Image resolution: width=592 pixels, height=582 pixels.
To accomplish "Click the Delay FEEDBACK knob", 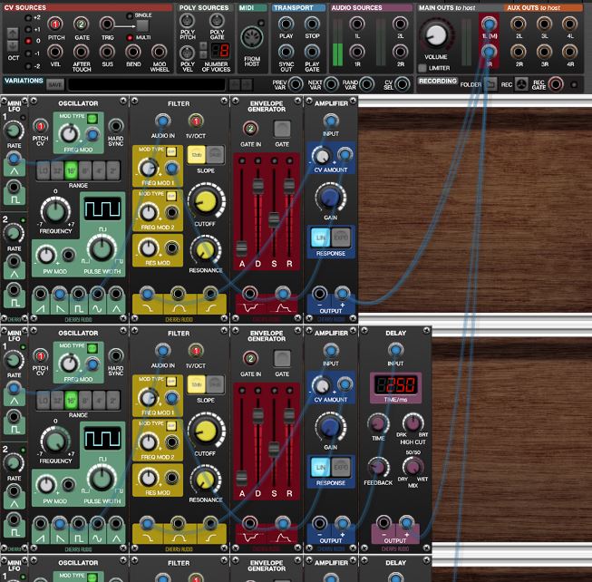I will (377, 467).
